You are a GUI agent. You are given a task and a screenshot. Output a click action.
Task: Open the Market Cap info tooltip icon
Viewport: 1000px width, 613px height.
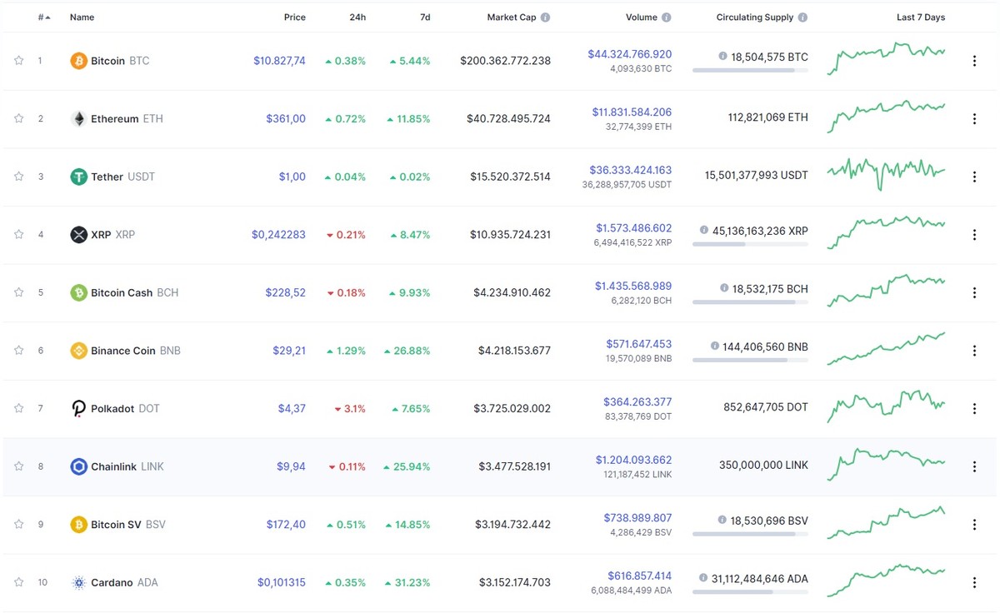pyautogui.click(x=544, y=17)
